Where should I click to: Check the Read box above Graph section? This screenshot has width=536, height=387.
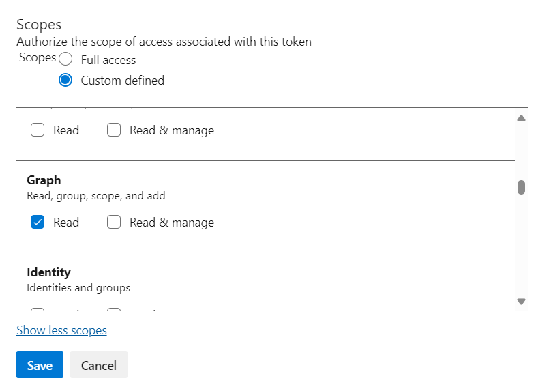(38, 130)
